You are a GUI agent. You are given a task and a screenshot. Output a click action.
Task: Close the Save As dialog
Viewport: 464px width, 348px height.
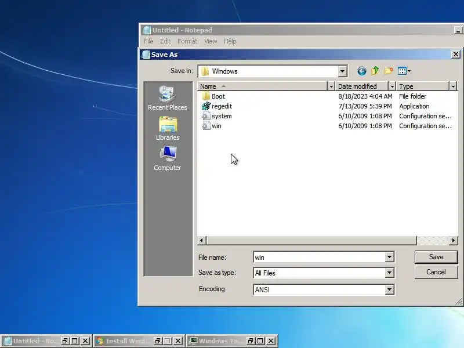coord(456,55)
